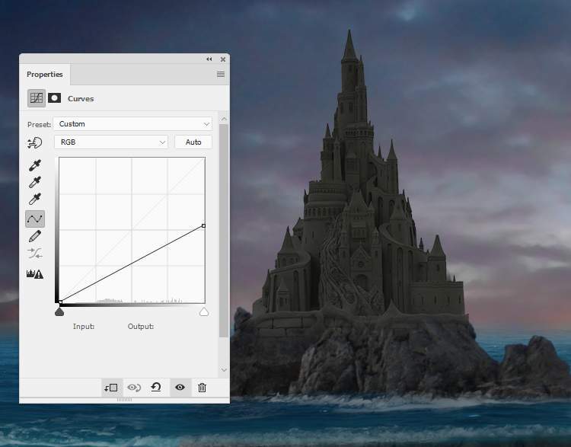Click the panel scrollbar down arrow
Screen dimensions: 571x447
pyautogui.click(x=224, y=370)
